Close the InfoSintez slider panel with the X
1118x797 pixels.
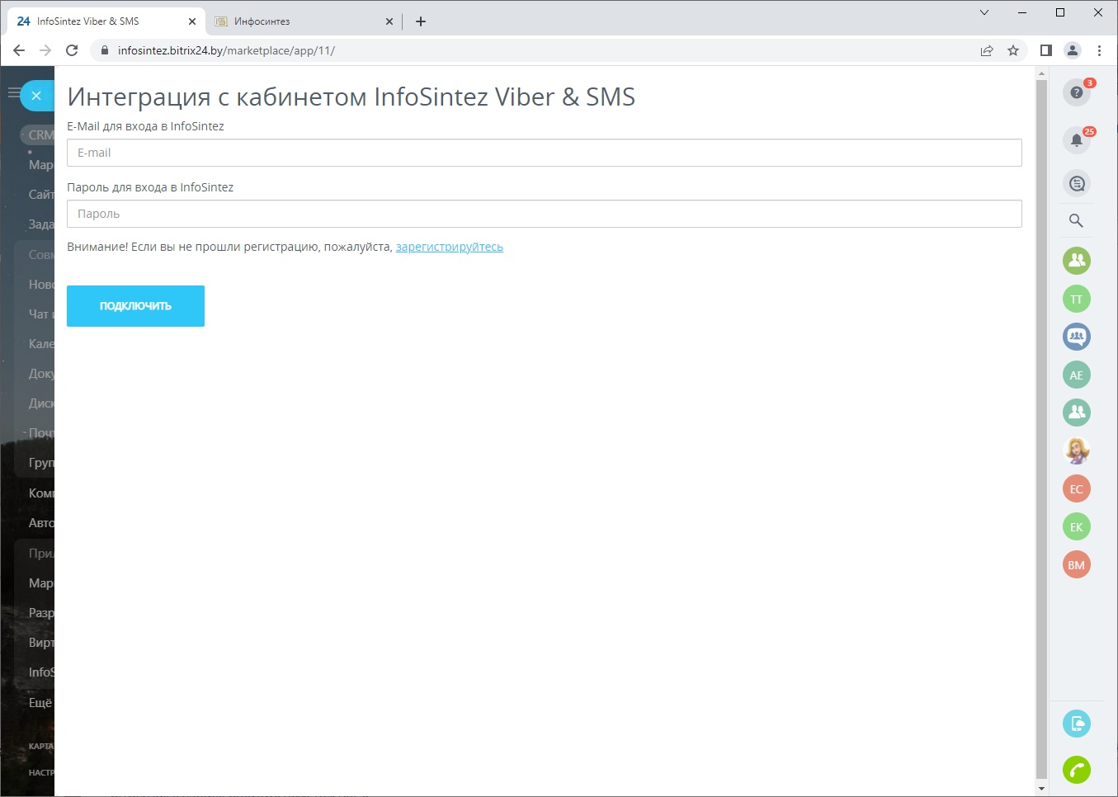click(36, 96)
